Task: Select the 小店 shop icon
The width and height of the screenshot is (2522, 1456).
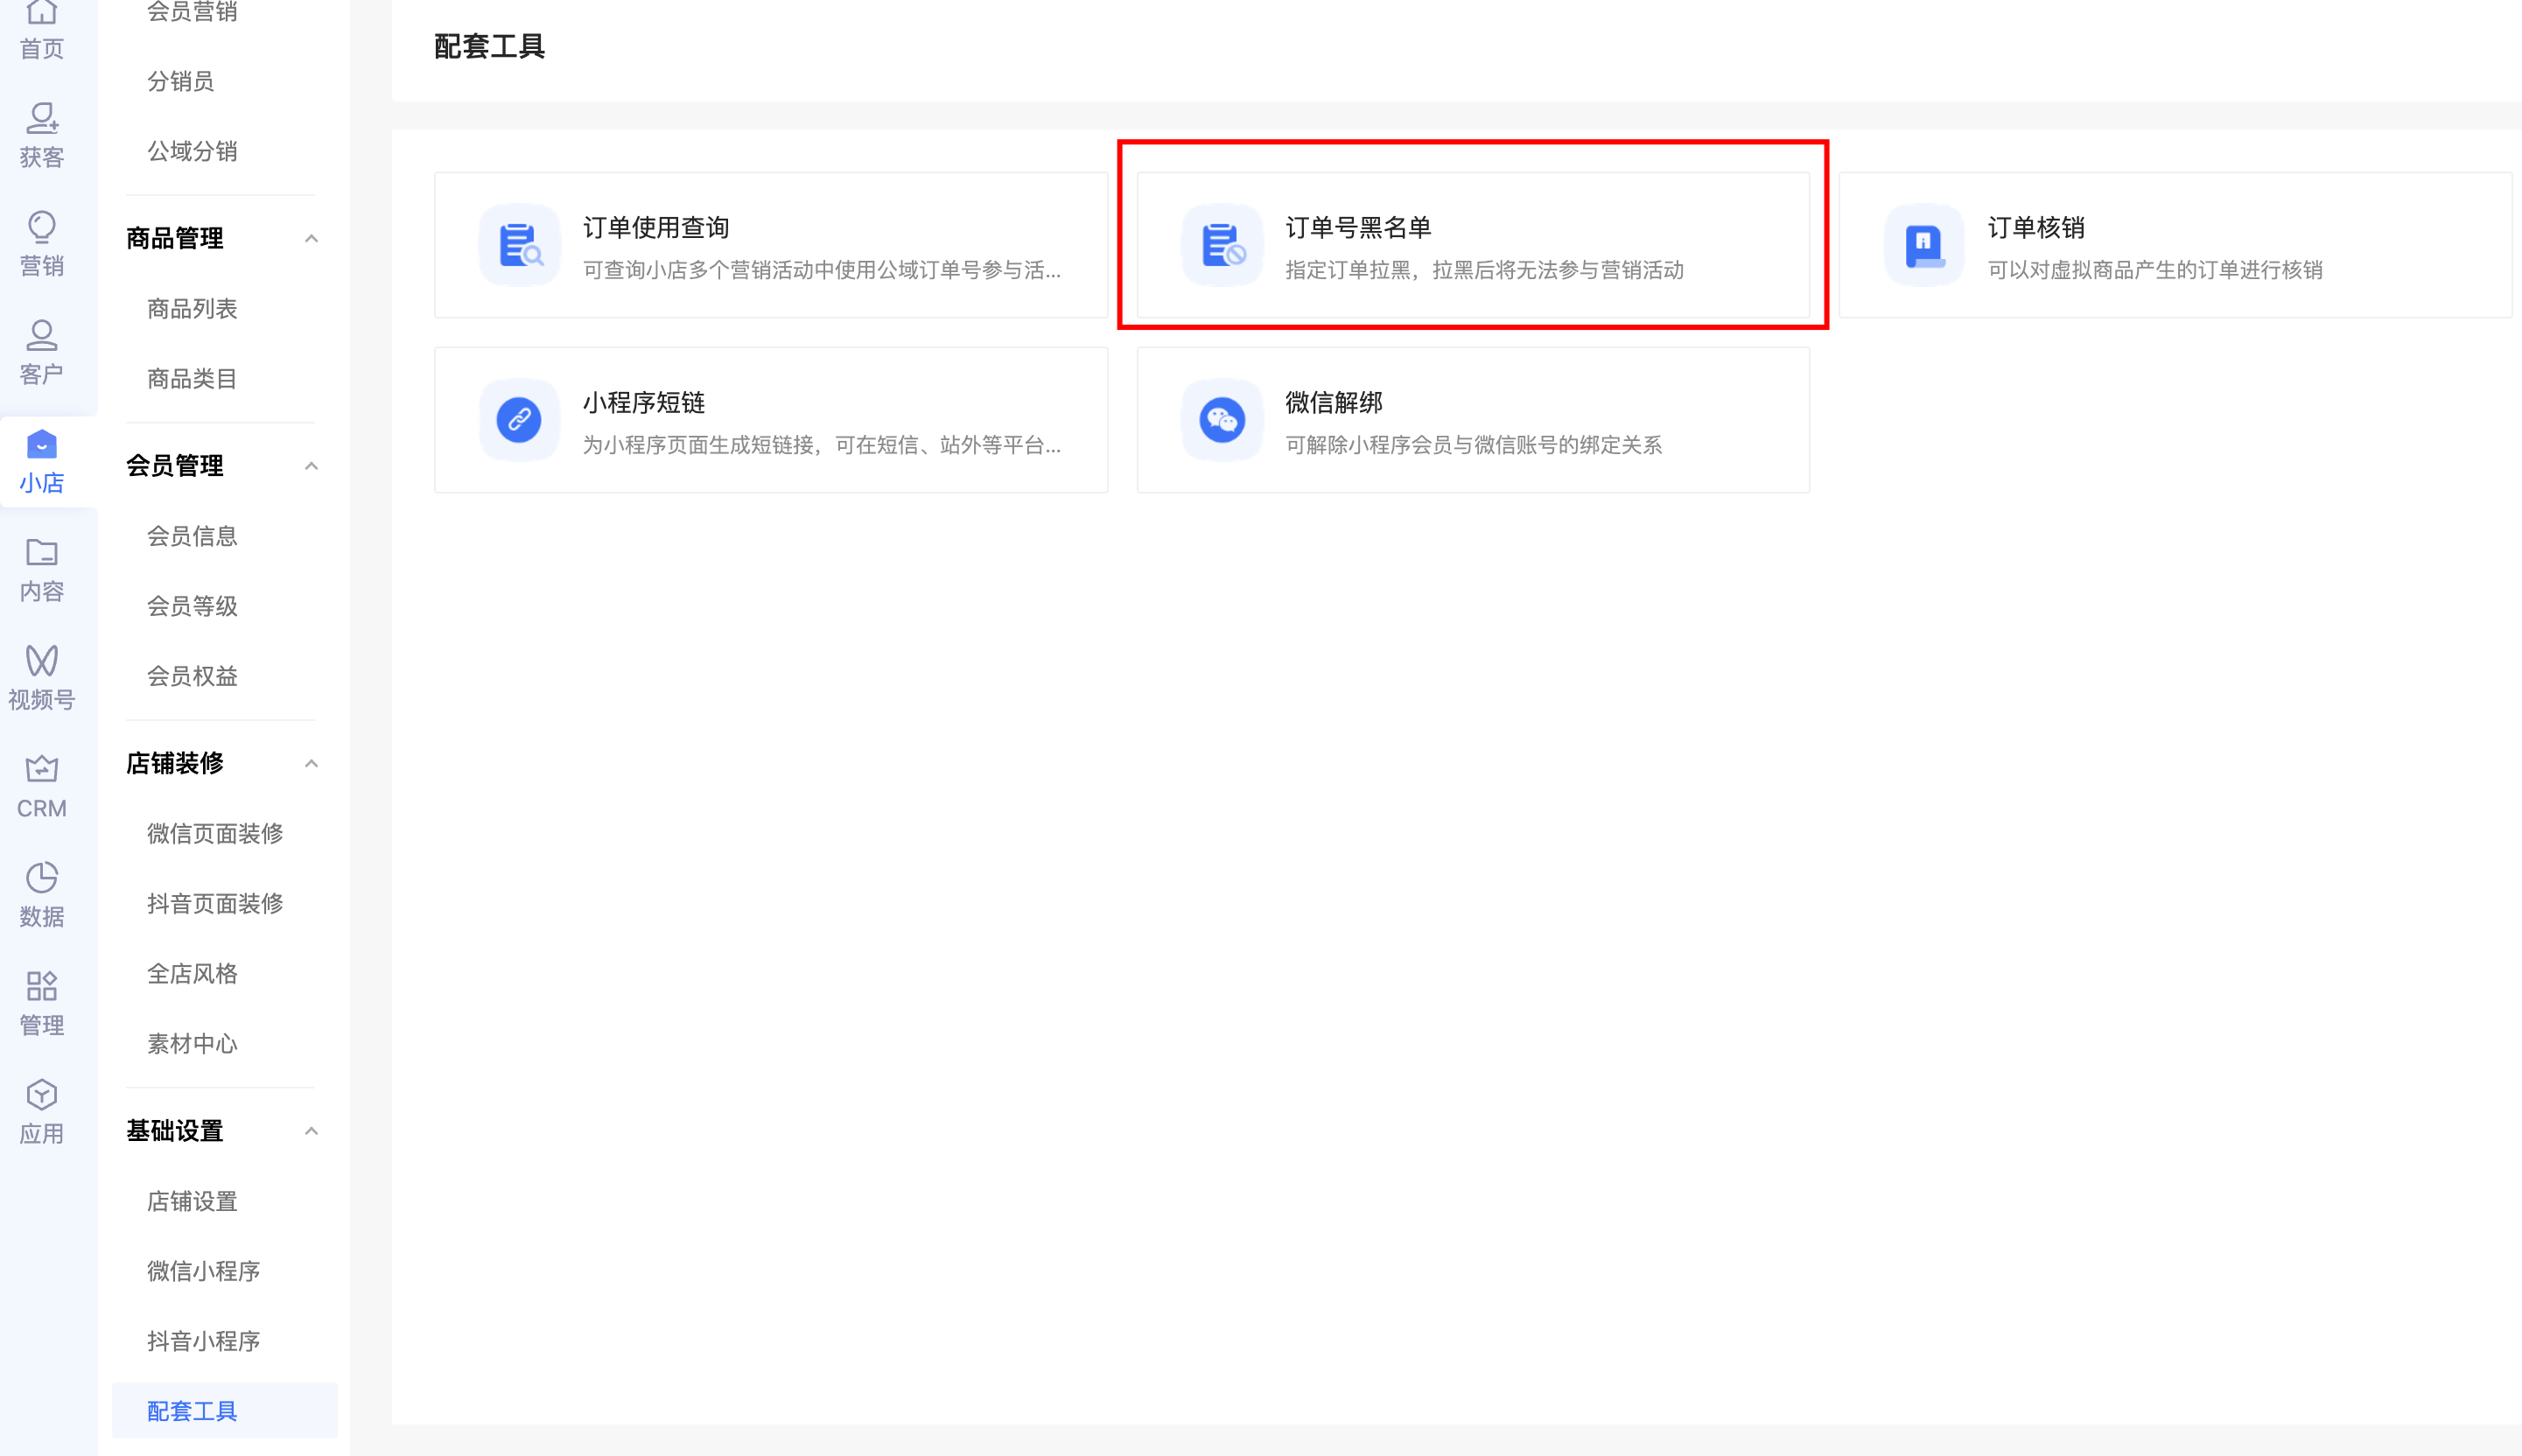Action: 41,443
